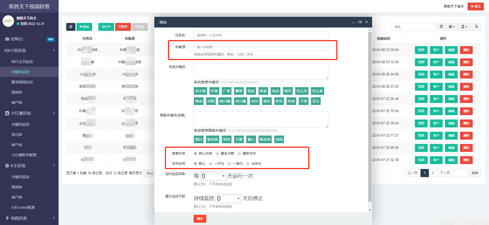This screenshot has width=489, height=225.
Task: Open the export icon dropdown
Action: [464, 27]
